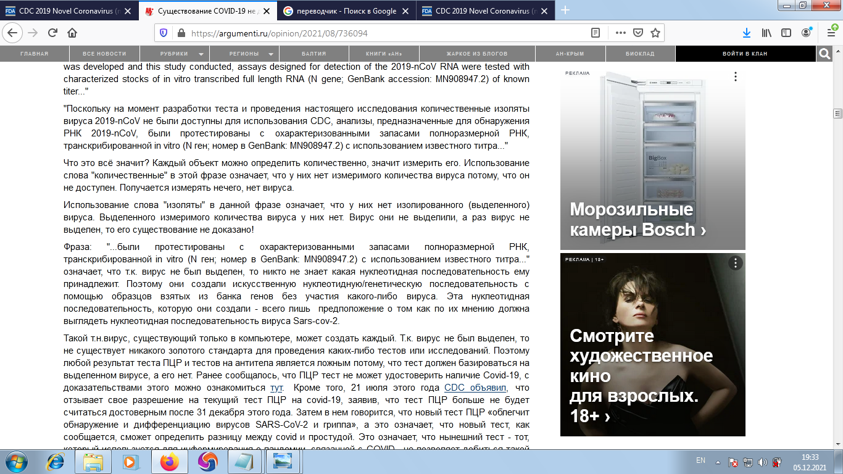This screenshot has height=474, width=843.
Task: Toggle Reader View in the address bar
Action: [x=596, y=33]
